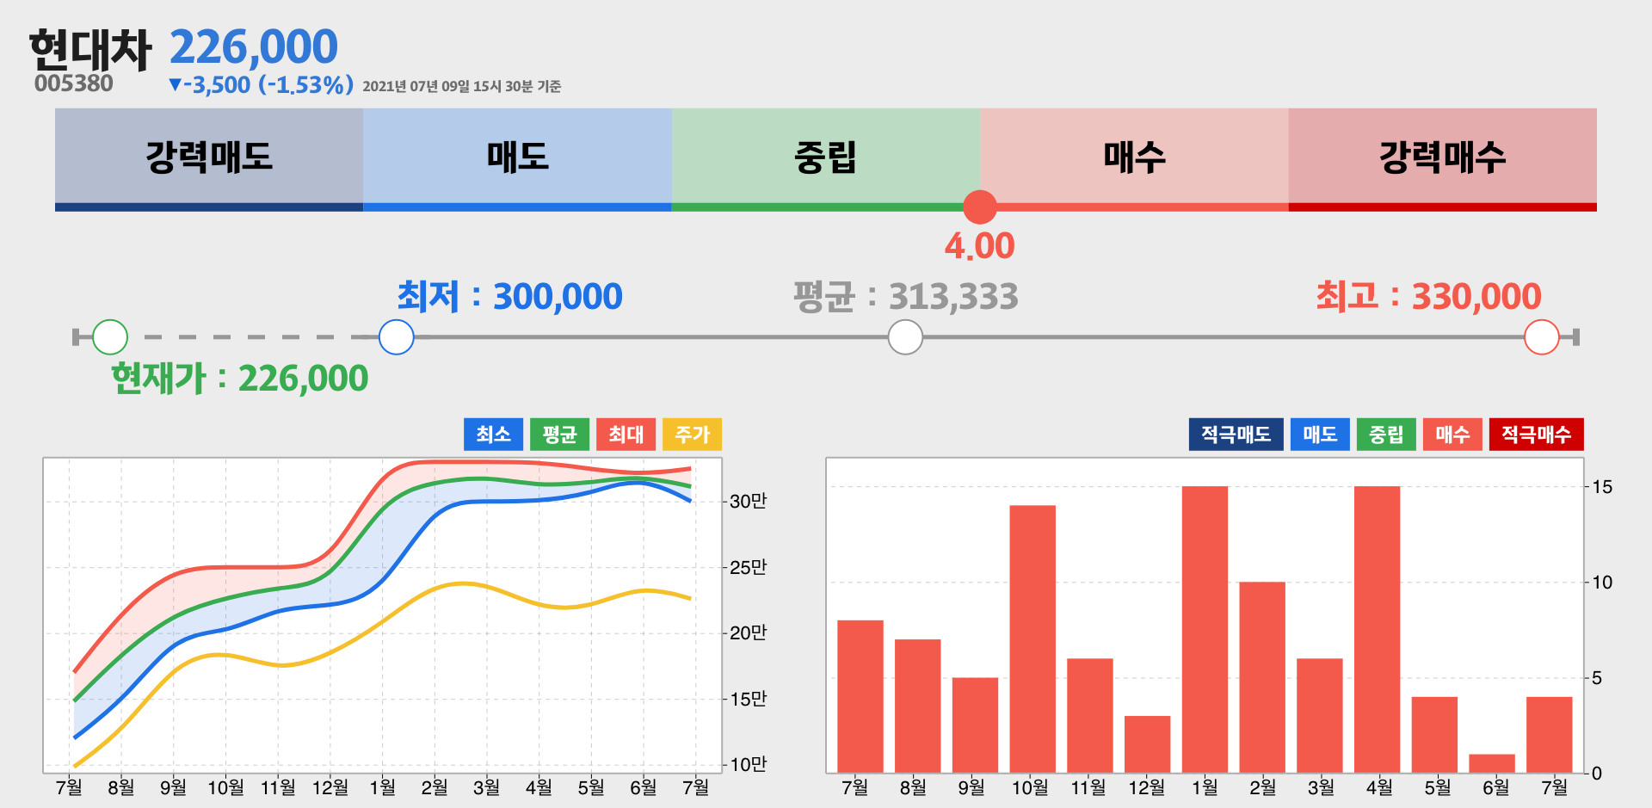The image size is (1652, 808).
Task: Click the 4월 bar in bar chart
Action: [1378, 629]
